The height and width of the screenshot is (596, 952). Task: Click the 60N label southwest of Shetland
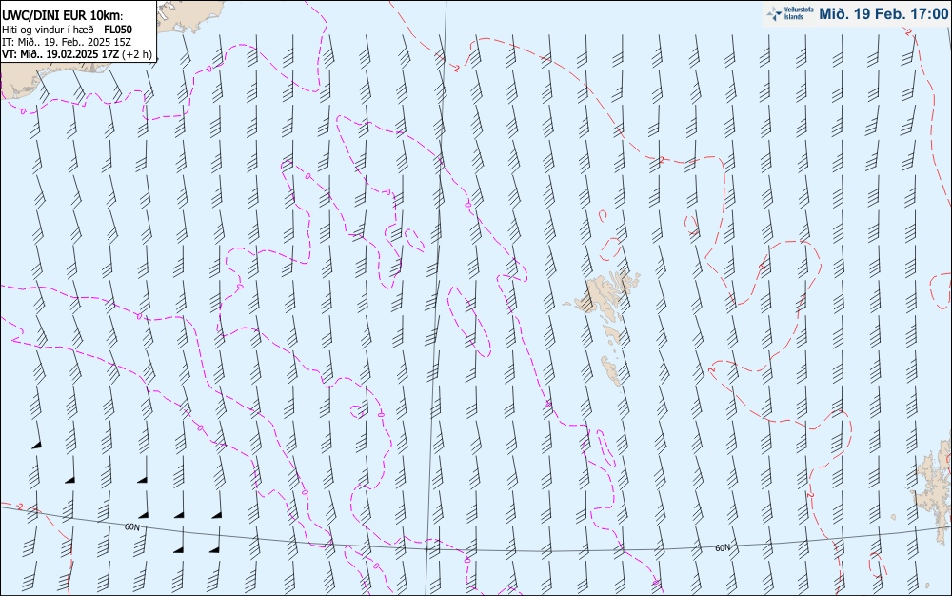[722, 548]
